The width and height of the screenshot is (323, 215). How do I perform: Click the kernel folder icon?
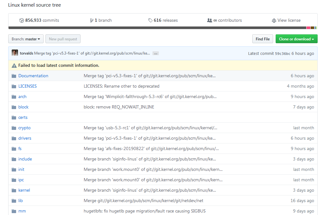point(14,190)
